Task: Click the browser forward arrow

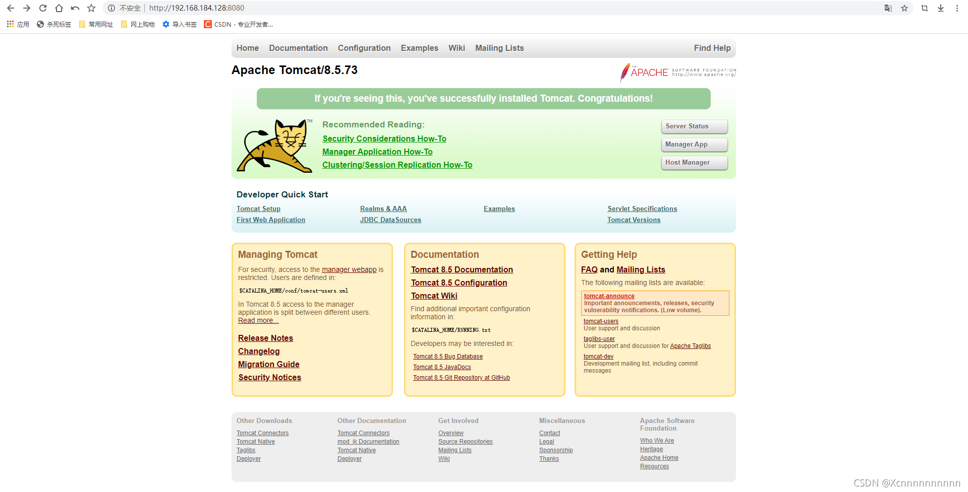Action: pos(27,8)
